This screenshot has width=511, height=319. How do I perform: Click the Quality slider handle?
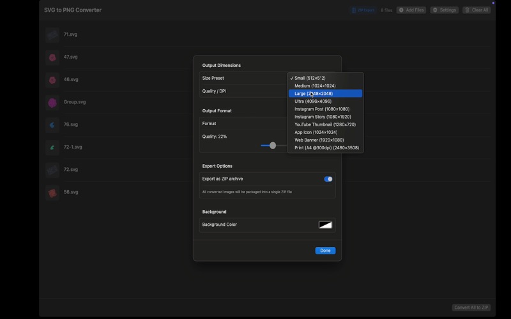(x=273, y=145)
